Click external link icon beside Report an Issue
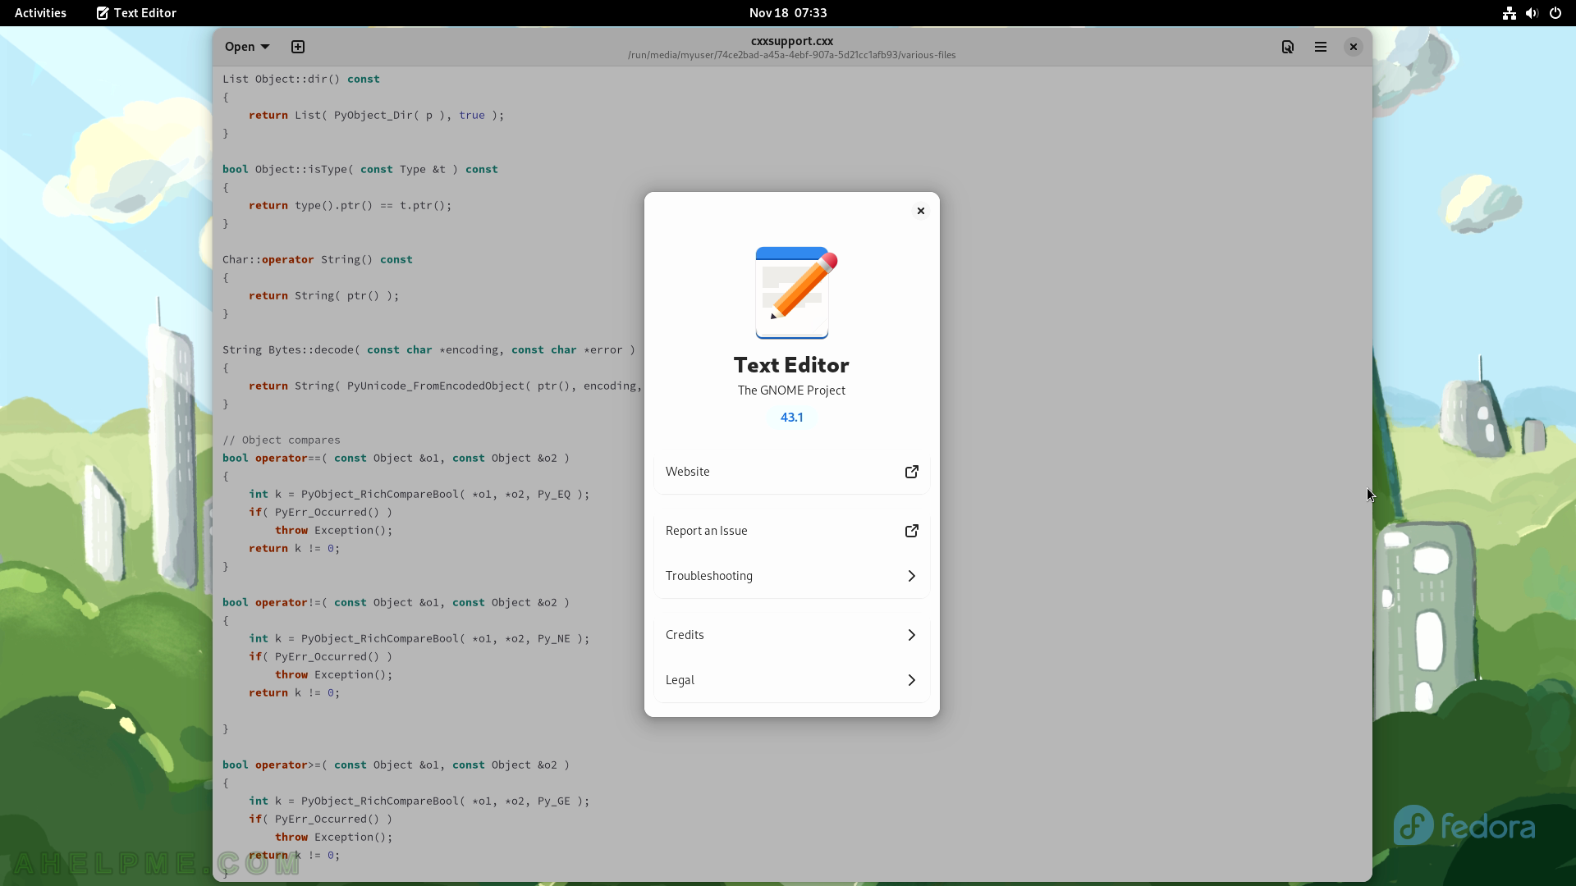 (x=911, y=531)
